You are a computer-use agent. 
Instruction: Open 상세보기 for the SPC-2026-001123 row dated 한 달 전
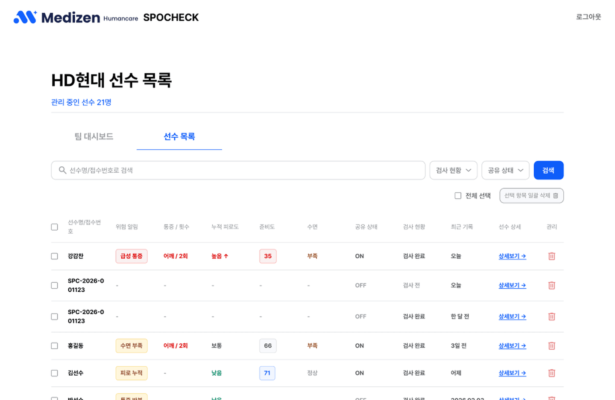tap(512, 316)
